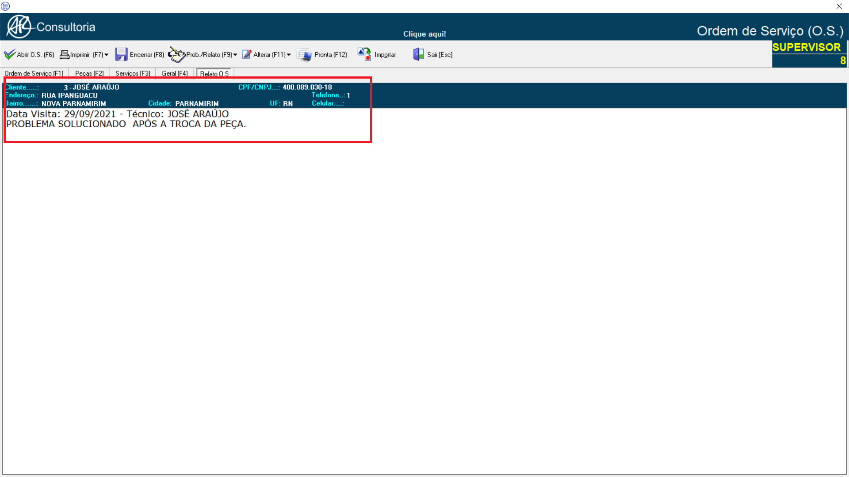Switch to Ordem de Serviço [F1] tab

pos(34,73)
